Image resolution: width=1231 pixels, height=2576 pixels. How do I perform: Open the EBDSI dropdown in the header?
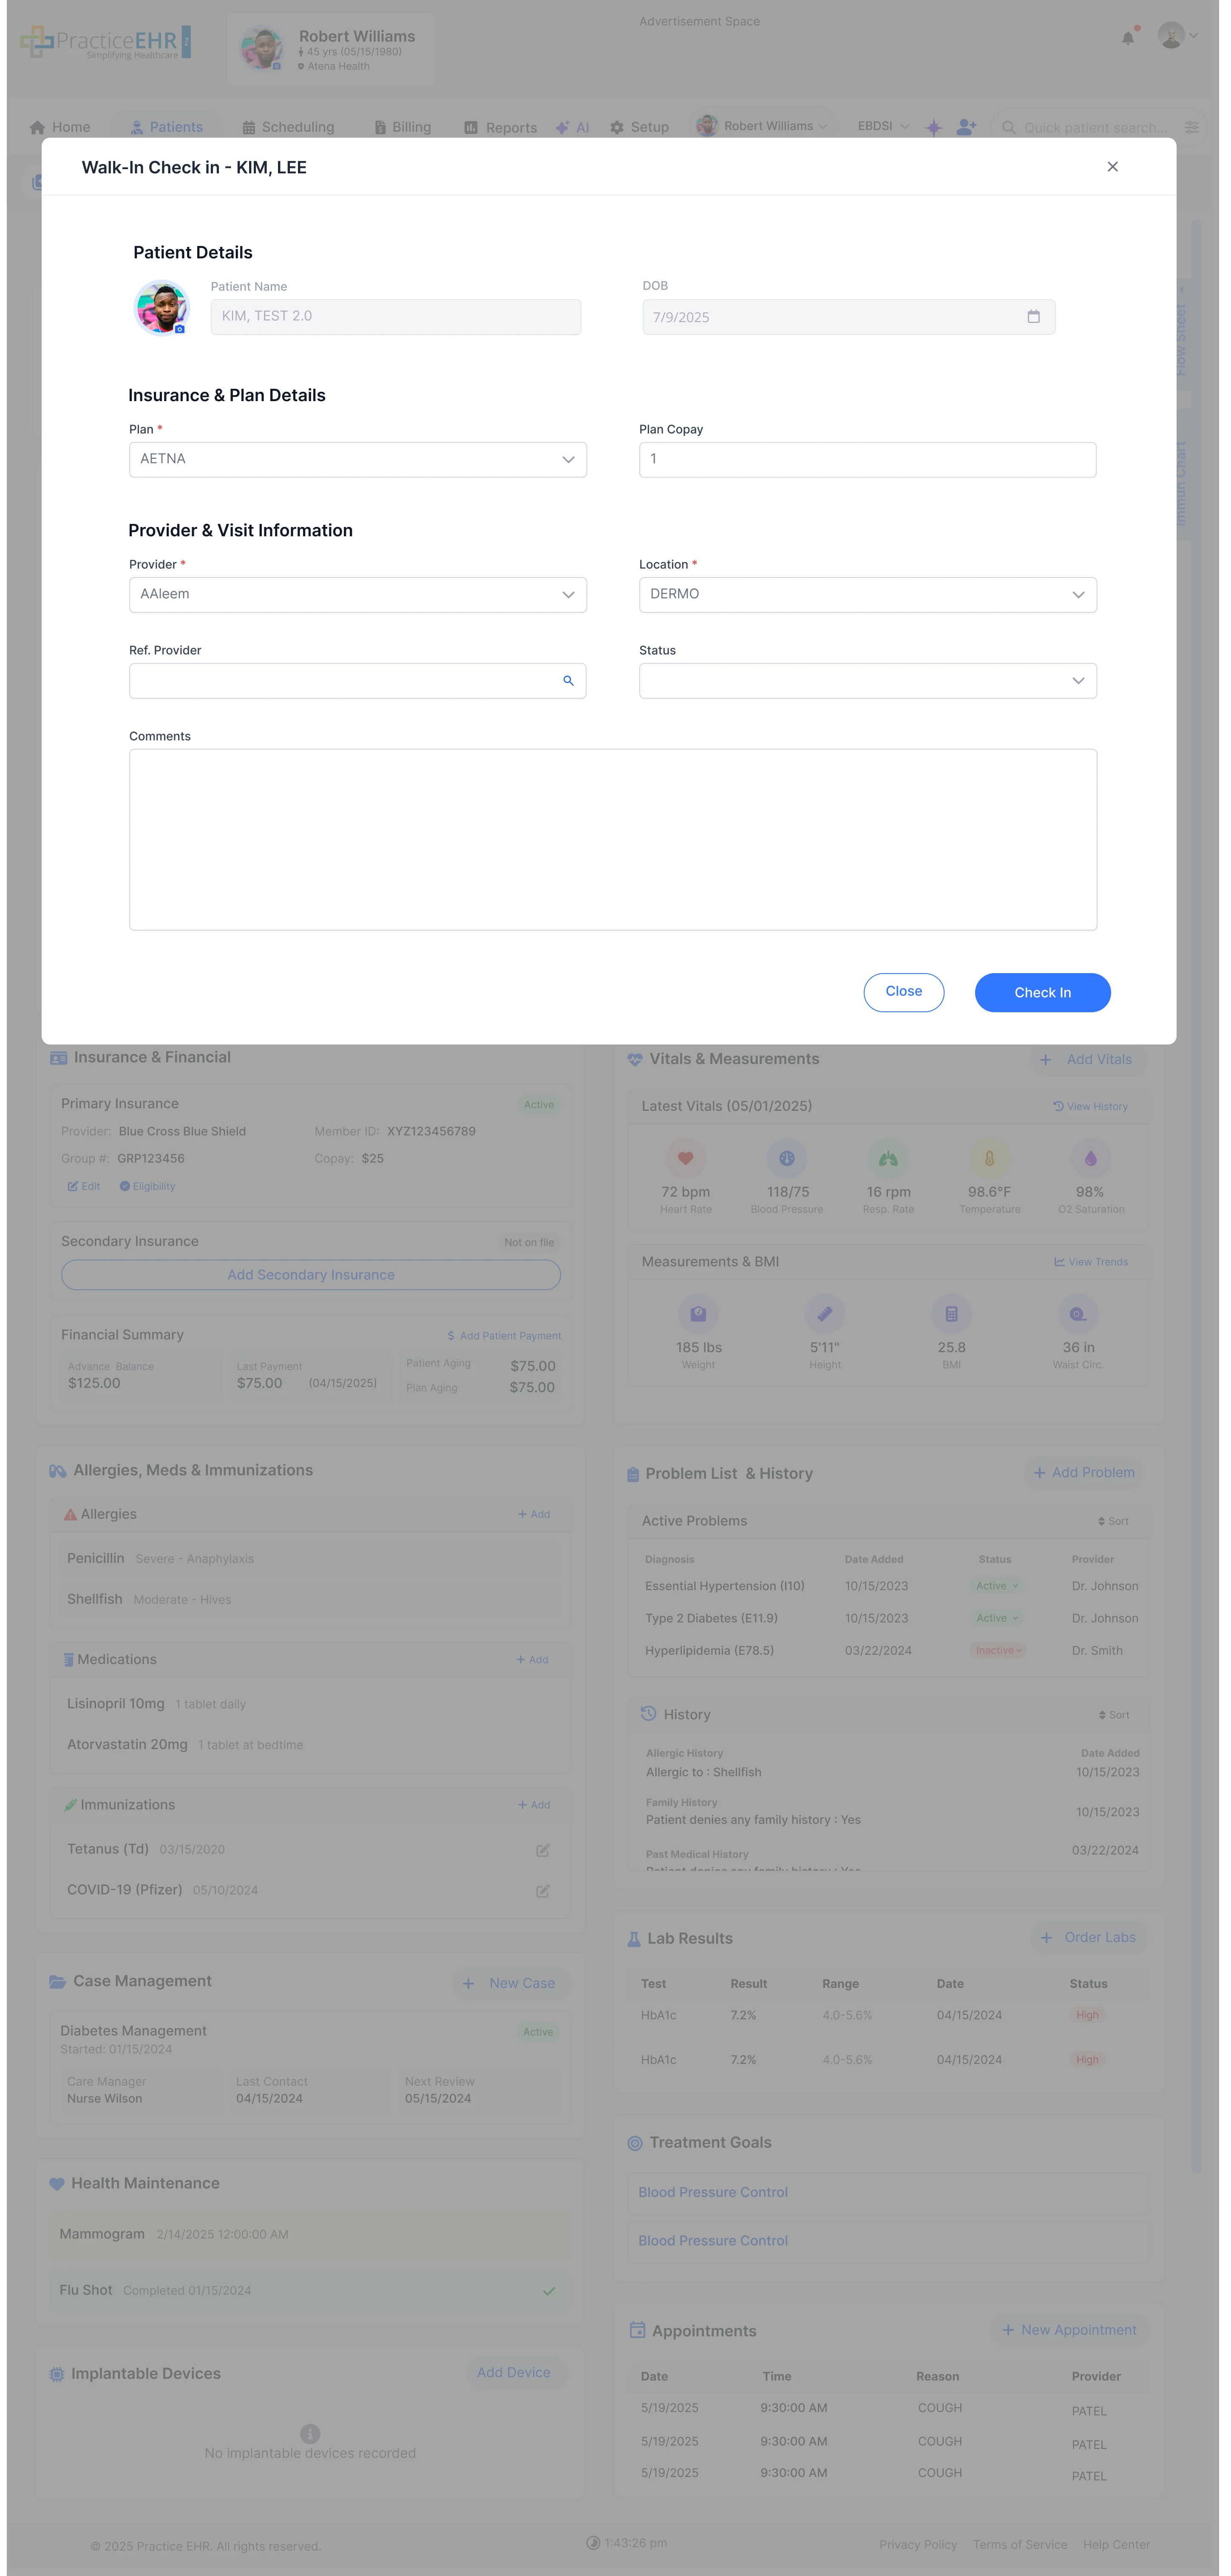(x=882, y=127)
